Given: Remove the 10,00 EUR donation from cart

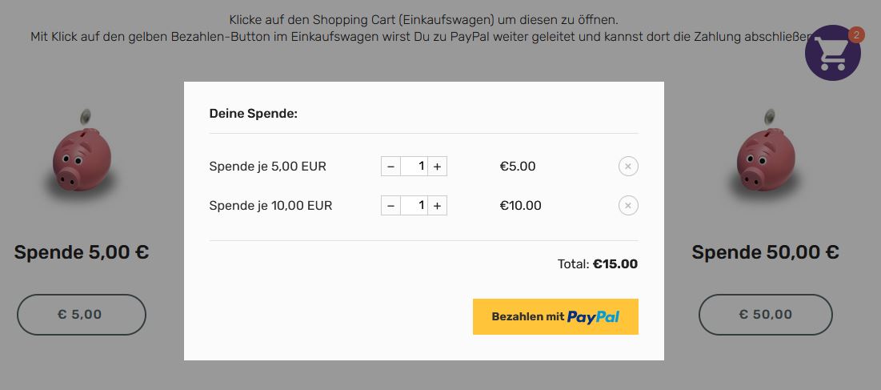Looking at the screenshot, I should point(628,206).
